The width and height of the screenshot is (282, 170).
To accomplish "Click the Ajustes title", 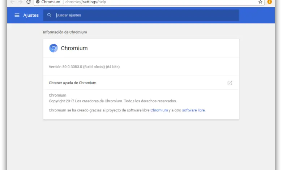I will point(31,15).
